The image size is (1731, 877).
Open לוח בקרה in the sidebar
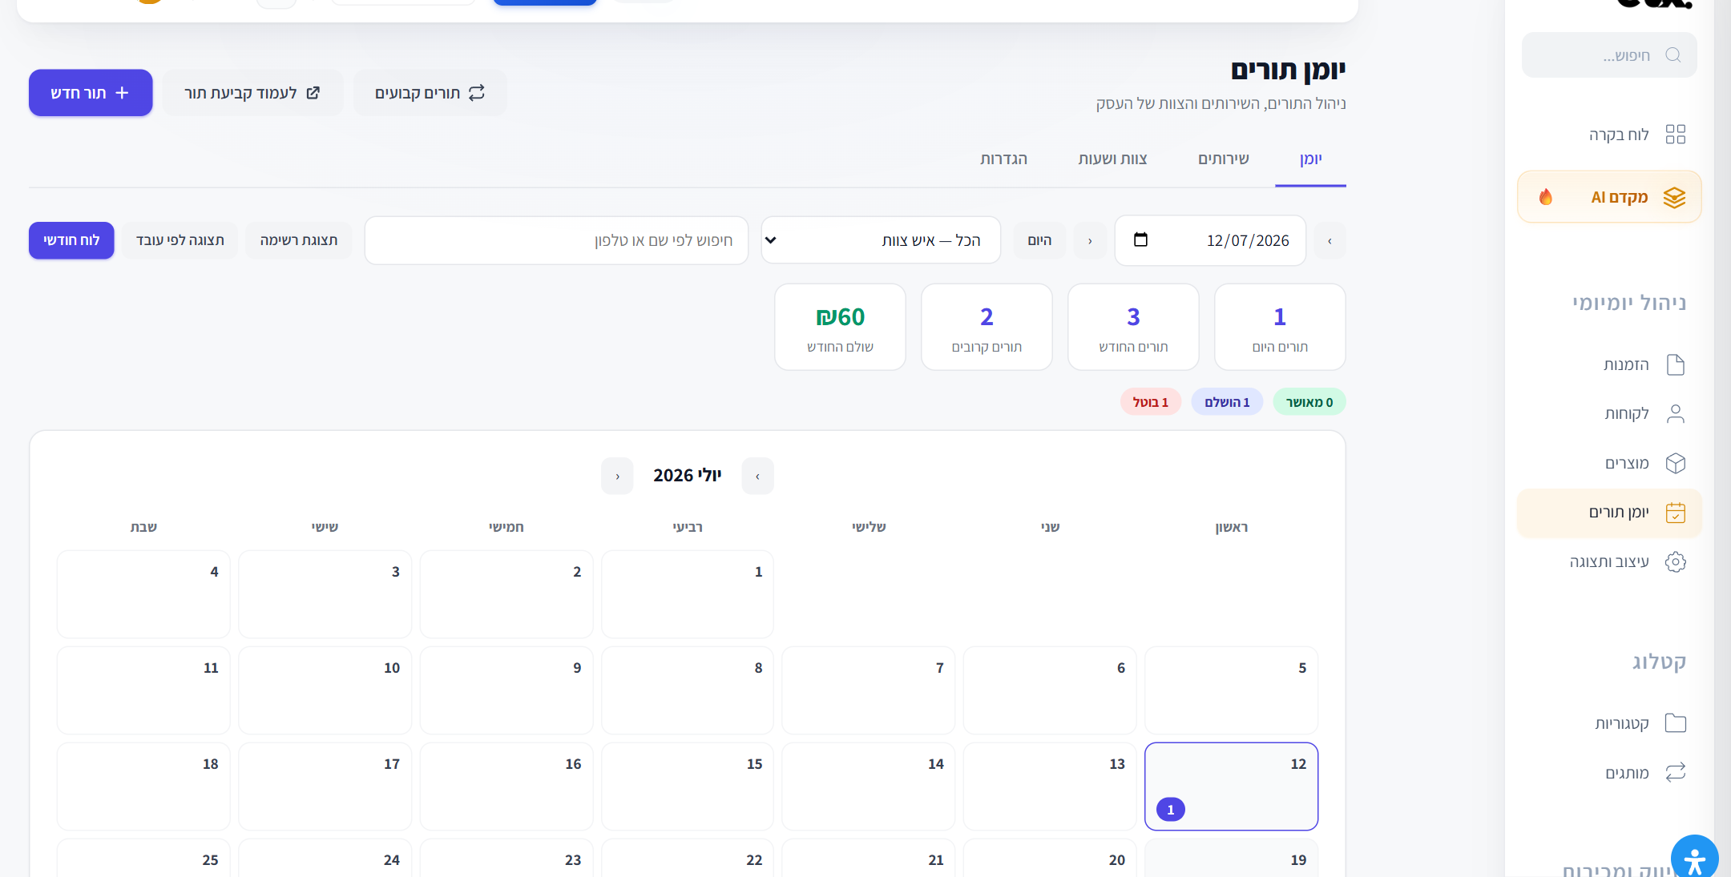tap(1609, 134)
